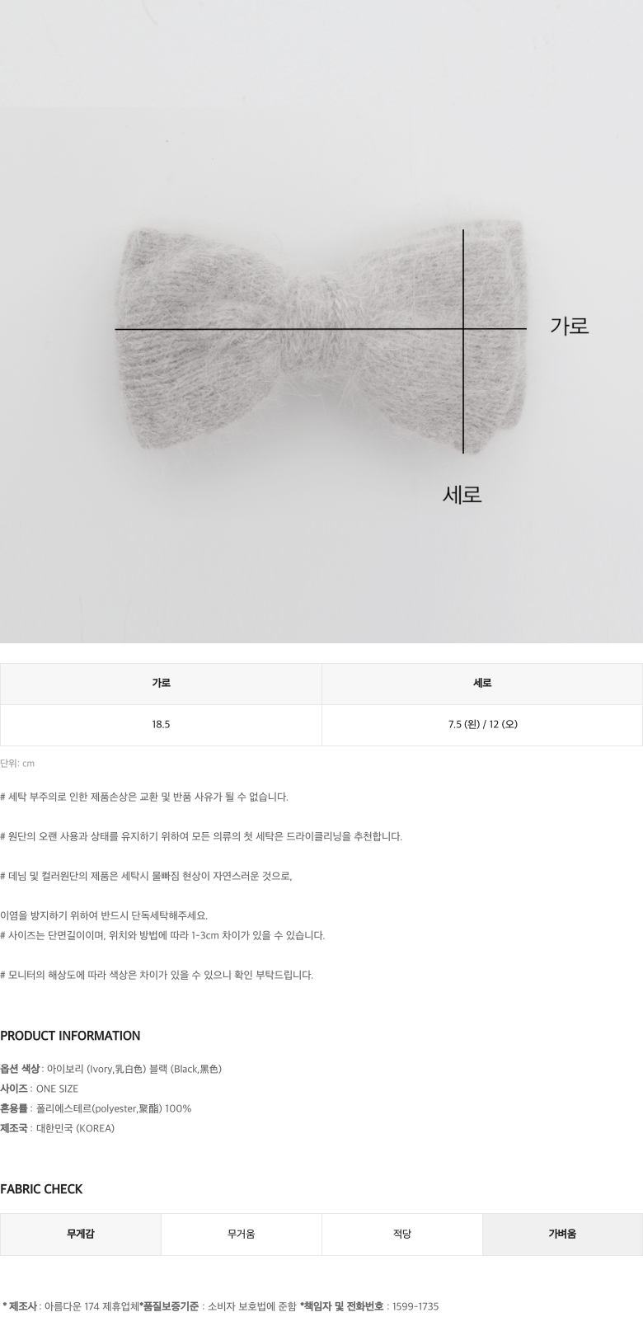Select the 세로 column header in size table

tap(482, 684)
